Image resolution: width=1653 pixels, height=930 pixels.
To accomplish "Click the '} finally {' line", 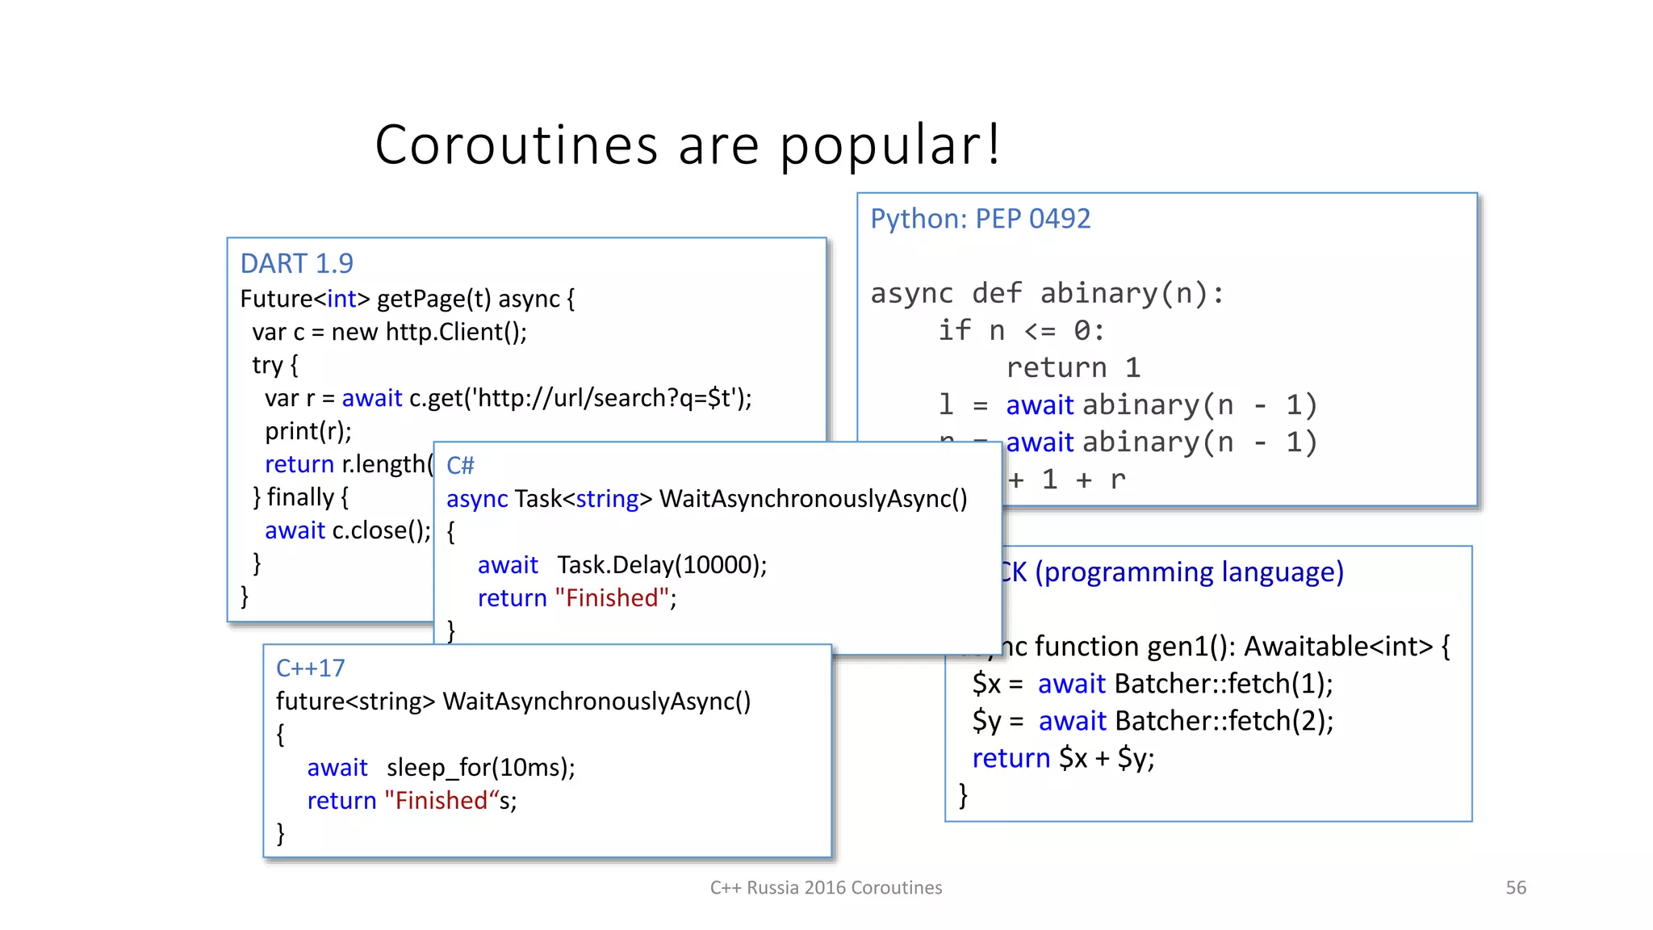I will tap(300, 497).
